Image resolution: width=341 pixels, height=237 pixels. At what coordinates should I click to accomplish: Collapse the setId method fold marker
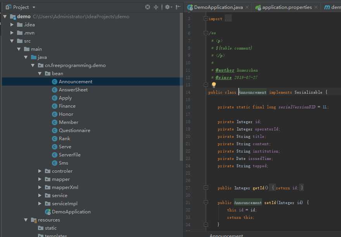(206, 203)
